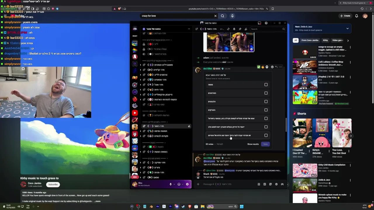Toggle member list icon in Discord header
The height and width of the screenshot is (210, 374).
(246, 29)
